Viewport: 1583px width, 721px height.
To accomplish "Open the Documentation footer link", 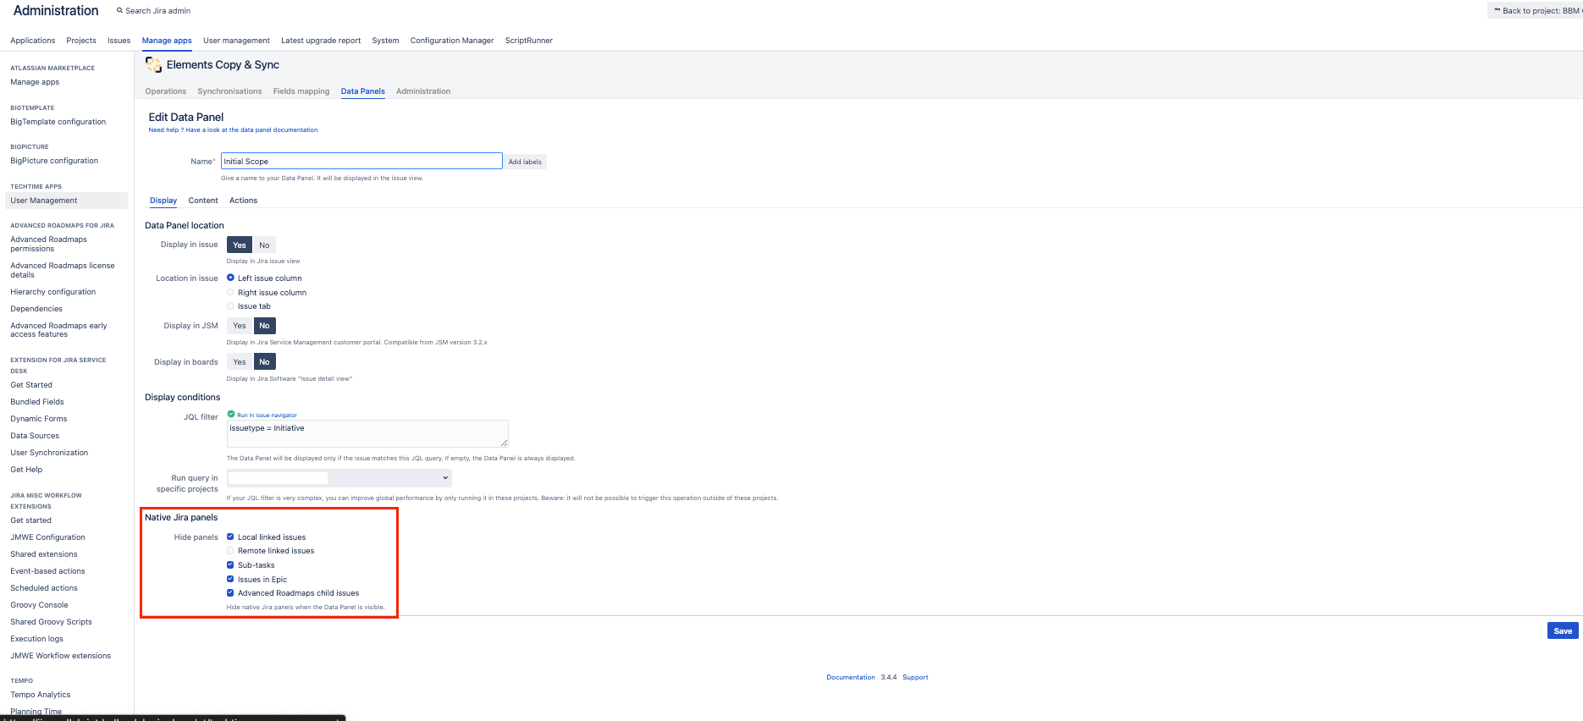I will coord(851,677).
